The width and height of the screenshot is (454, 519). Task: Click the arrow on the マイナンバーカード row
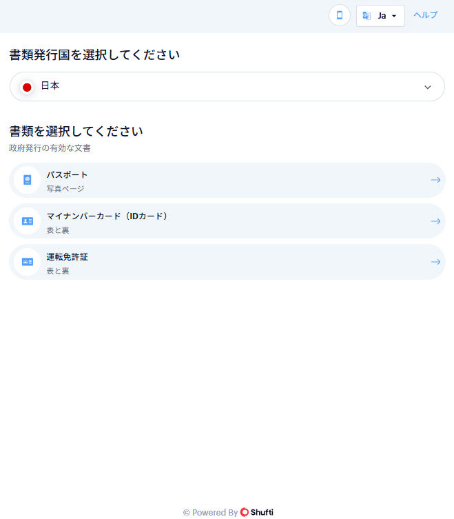[x=435, y=221]
